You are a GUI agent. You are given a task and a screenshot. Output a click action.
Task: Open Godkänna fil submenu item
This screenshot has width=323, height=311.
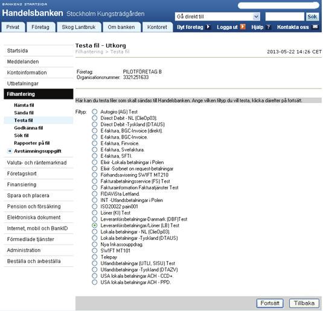point(28,128)
